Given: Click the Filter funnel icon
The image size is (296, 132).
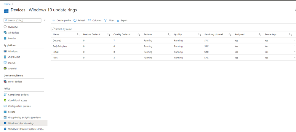Looking at the screenshot, I should [x=106, y=20].
